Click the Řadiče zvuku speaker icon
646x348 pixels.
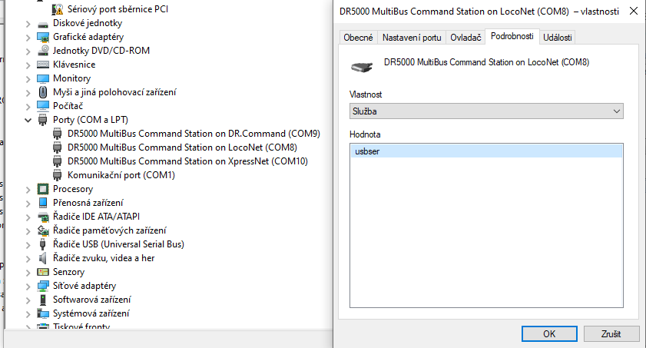coord(44,258)
